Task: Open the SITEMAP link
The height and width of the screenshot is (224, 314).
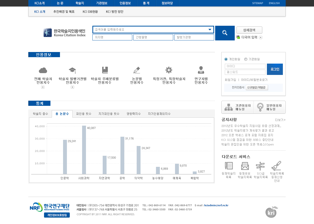Action: 258,3
